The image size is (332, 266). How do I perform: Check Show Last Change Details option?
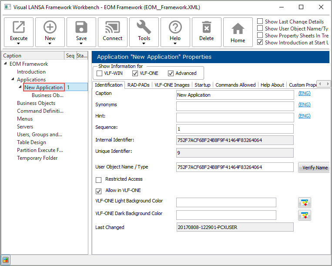260,21
